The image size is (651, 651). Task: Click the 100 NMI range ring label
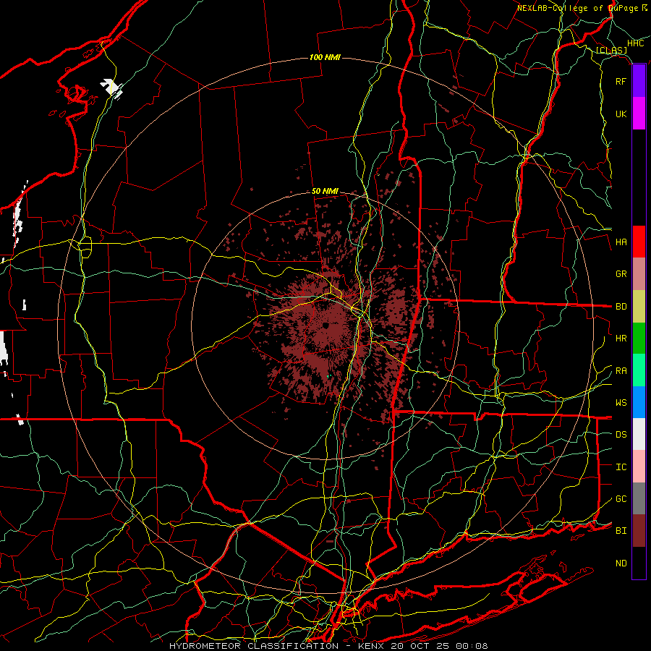click(325, 57)
